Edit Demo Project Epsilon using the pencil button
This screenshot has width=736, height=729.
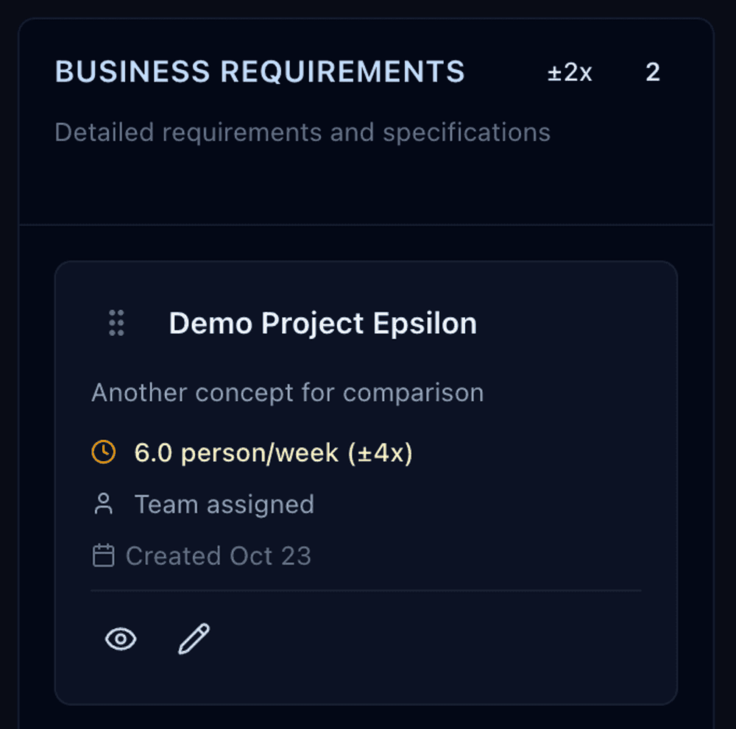click(193, 639)
